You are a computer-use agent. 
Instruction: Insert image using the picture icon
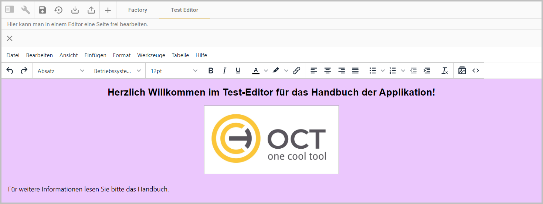(462, 71)
